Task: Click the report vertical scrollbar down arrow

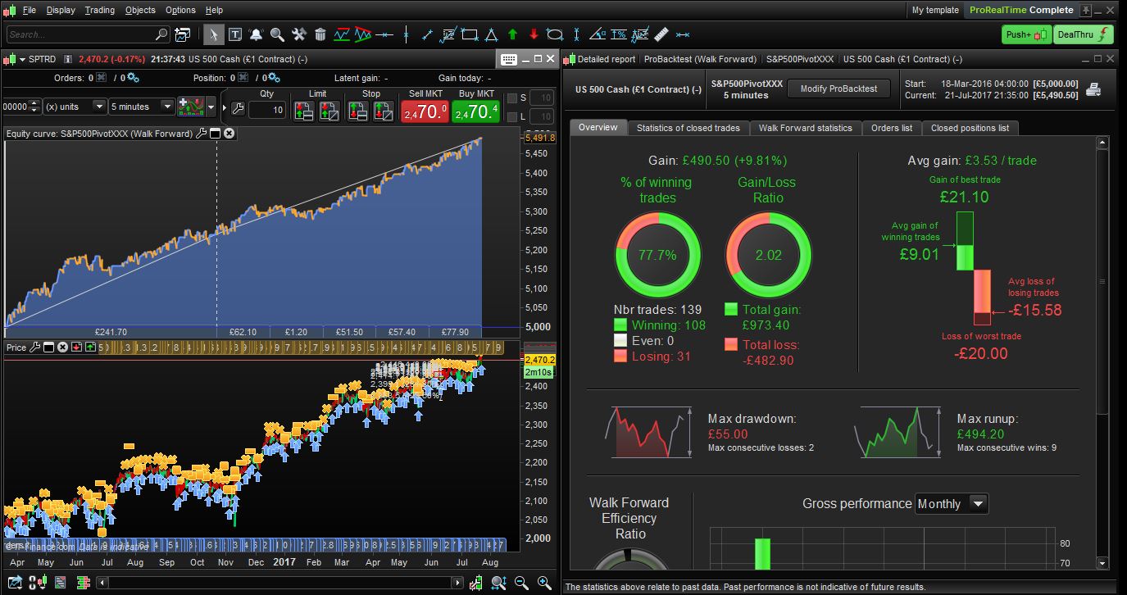Action: pyautogui.click(x=1103, y=563)
